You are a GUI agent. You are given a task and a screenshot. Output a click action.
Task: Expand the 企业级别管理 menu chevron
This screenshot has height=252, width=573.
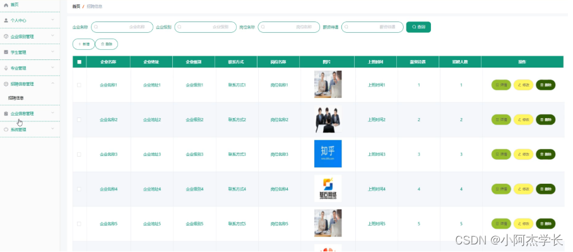point(52,35)
